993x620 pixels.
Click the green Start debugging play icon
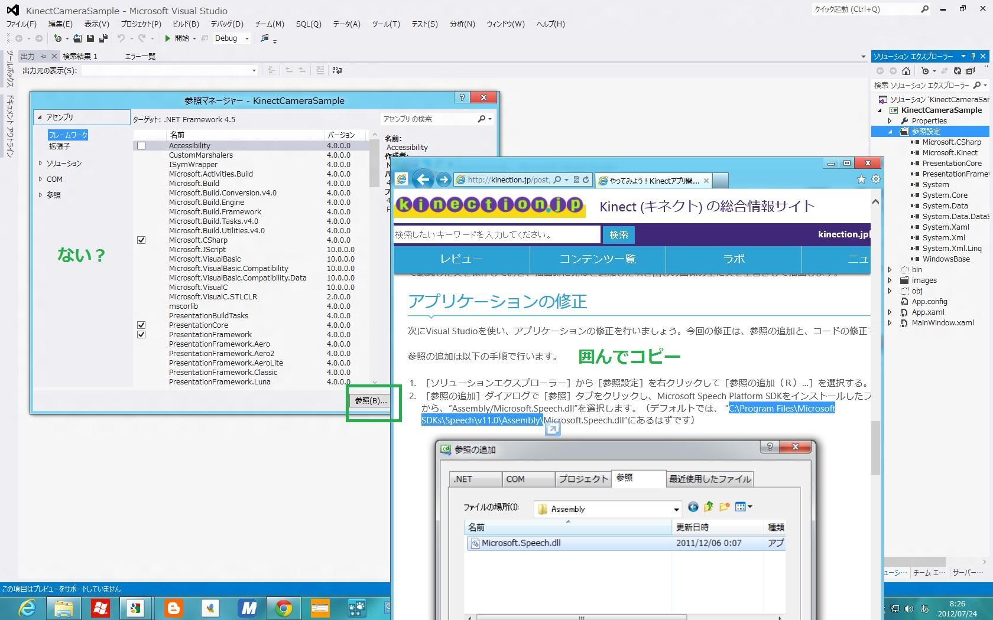[168, 38]
